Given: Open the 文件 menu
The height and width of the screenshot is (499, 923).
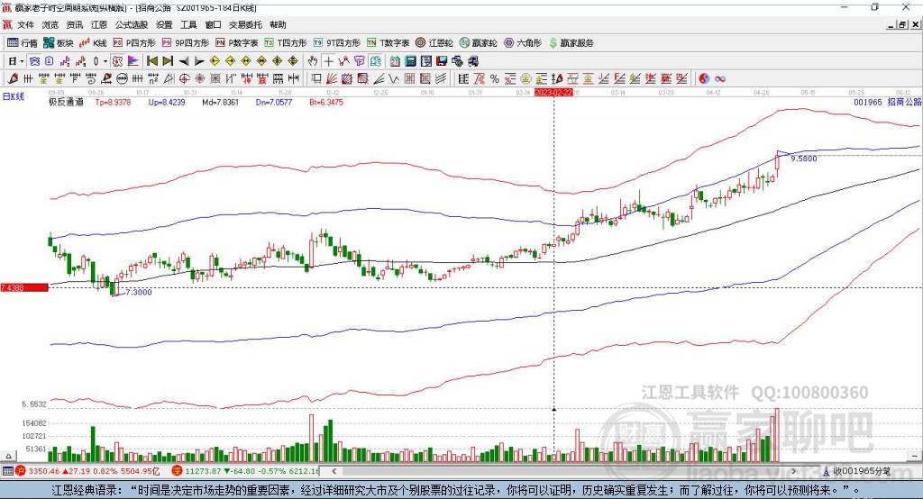Looking at the screenshot, I should coord(25,24).
